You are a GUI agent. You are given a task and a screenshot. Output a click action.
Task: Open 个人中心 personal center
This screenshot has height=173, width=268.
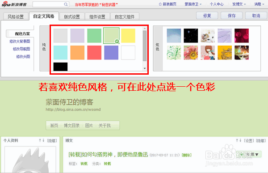(217, 4)
